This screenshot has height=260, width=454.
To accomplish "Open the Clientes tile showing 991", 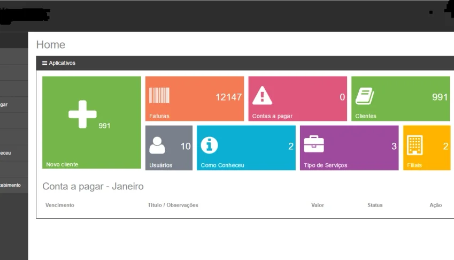I will click(401, 99).
